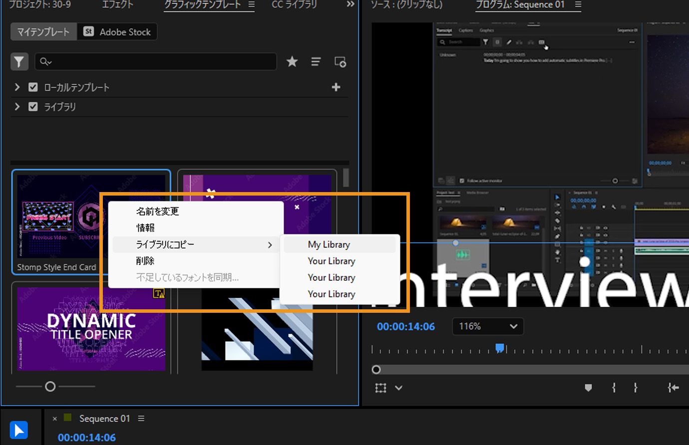This screenshot has width=689, height=445.
Task: Select the Dynamic Title Opener thumbnail
Action: pyautogui.click(x=91, y=329)
